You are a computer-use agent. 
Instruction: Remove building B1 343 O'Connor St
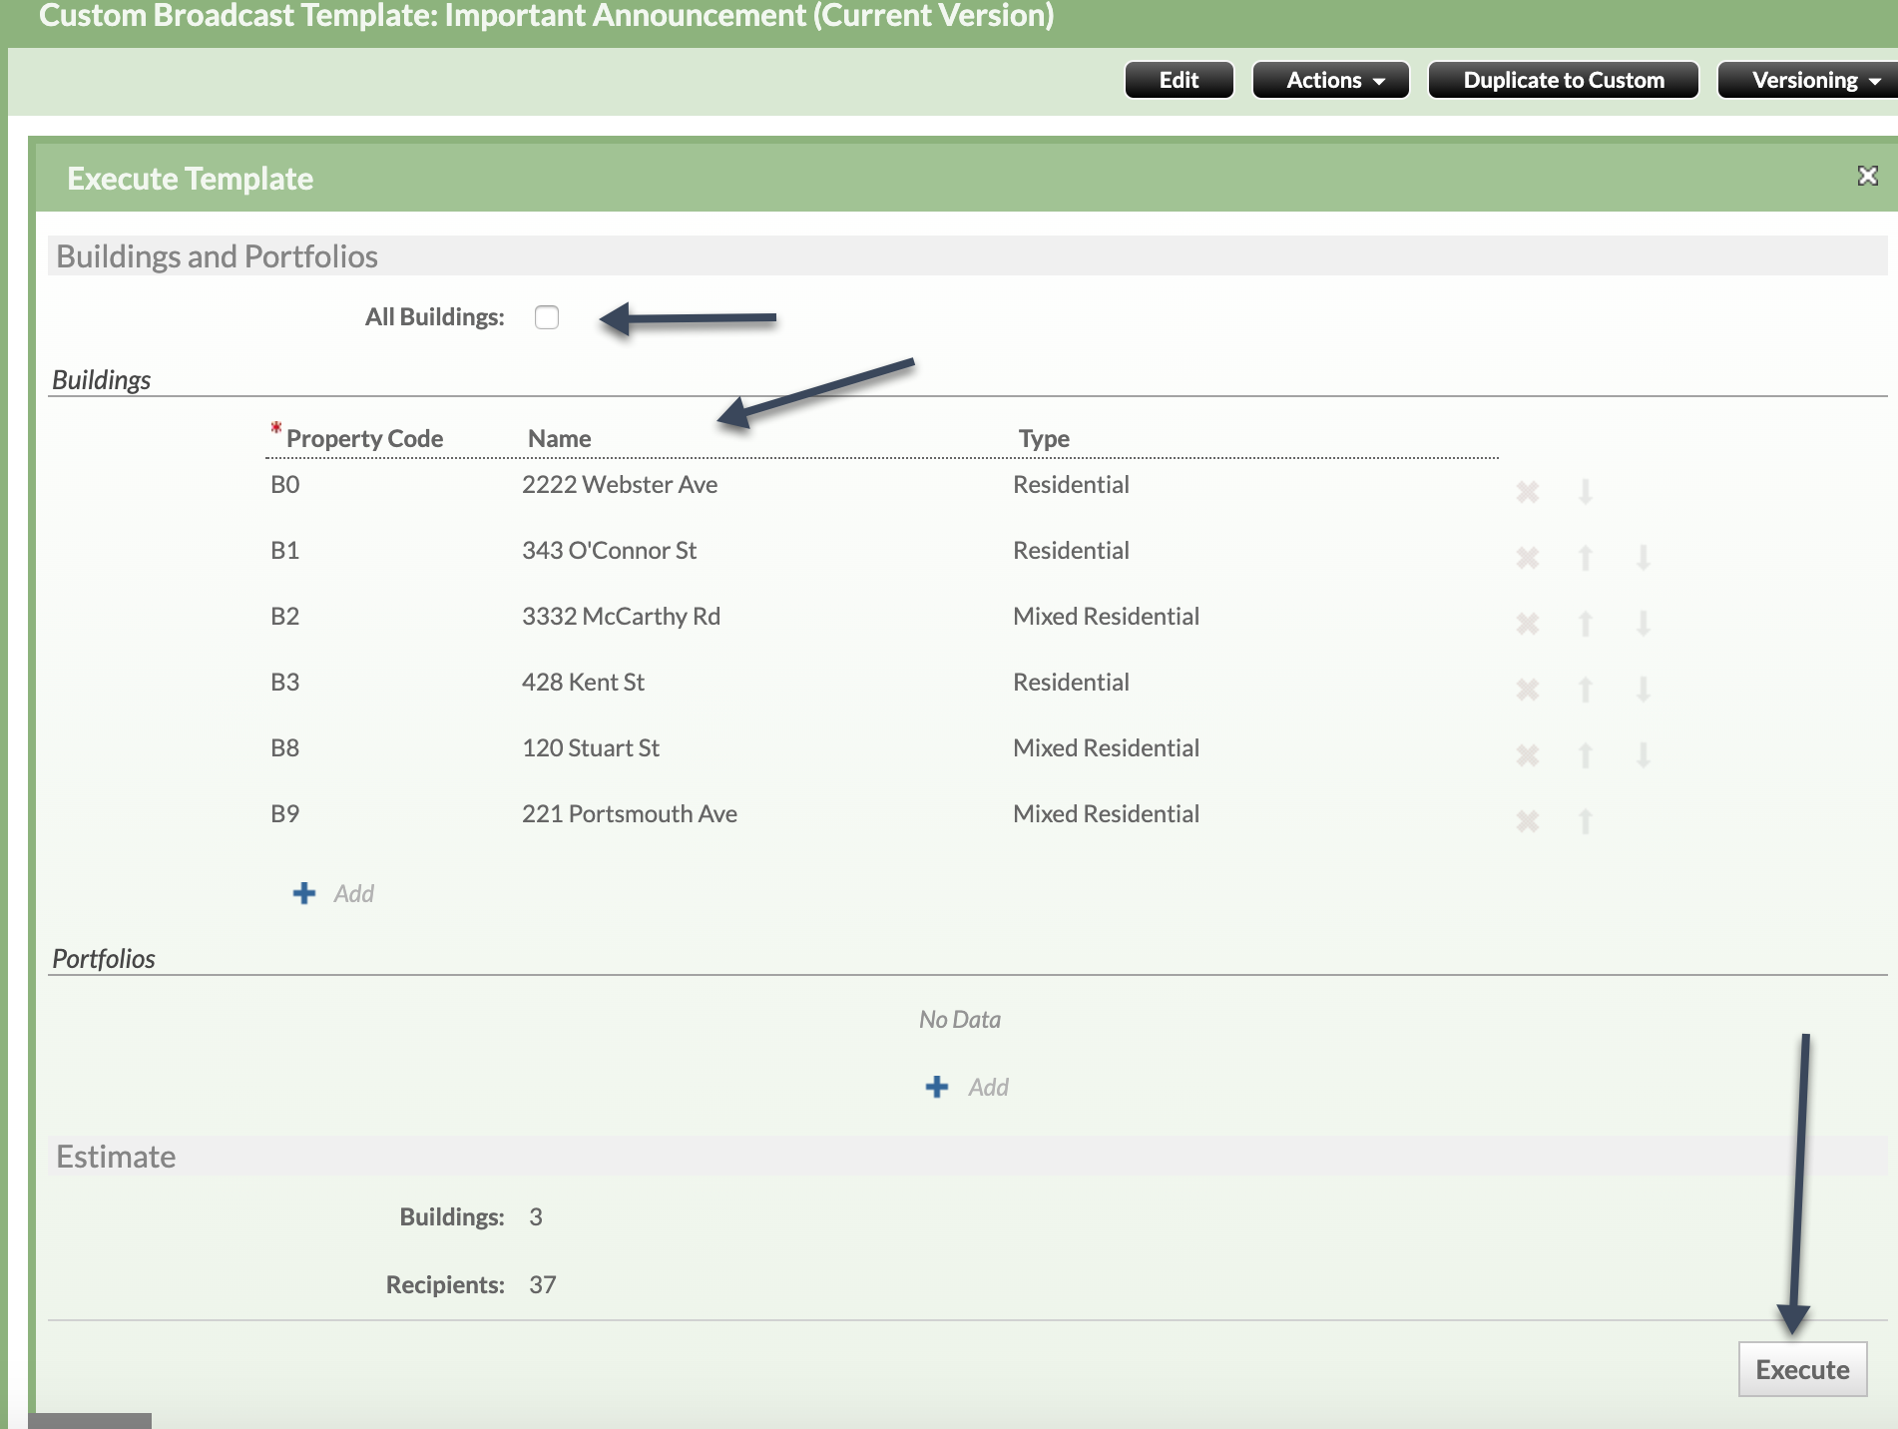[x=1527, y=557]
